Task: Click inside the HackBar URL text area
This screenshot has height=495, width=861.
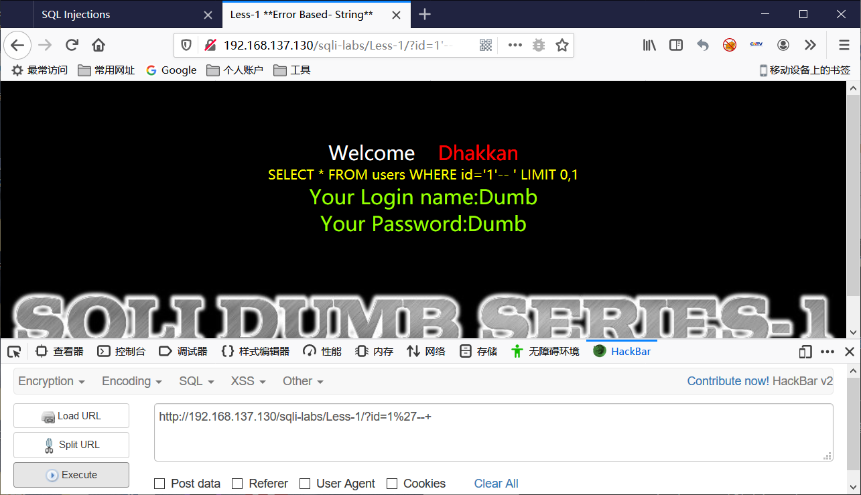Action: click(x=494, y=433)
